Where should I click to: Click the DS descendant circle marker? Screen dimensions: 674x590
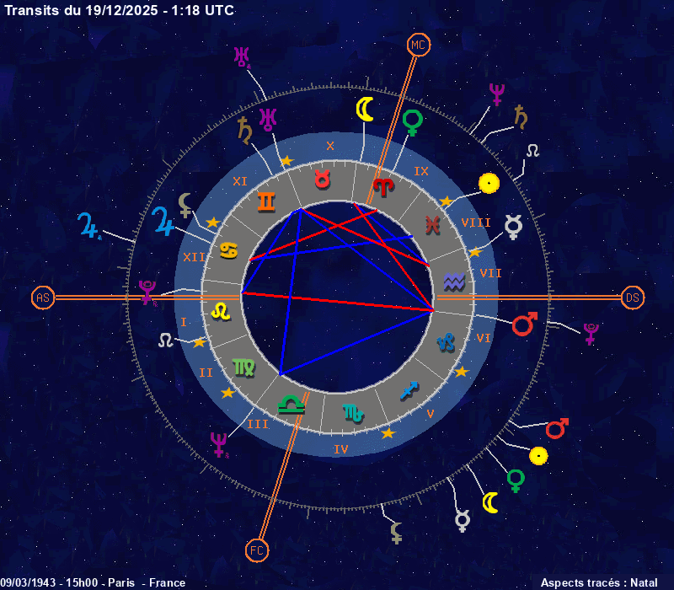click(633, 297)
